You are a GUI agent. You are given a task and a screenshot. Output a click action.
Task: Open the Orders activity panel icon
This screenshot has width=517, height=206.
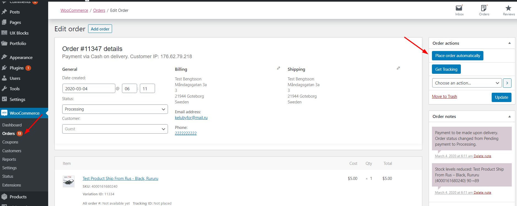[484, 8]
